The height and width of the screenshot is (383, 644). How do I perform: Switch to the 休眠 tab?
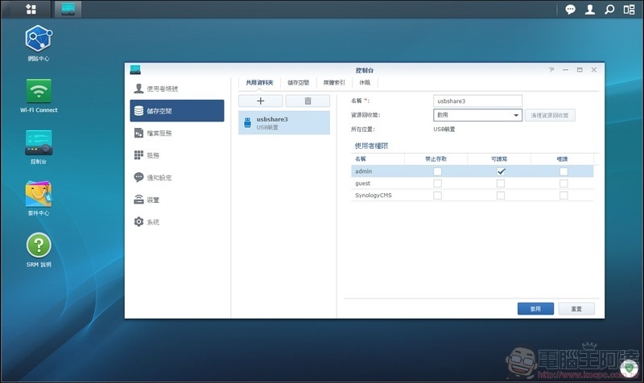pyautogui.click(x=365, y=83)
